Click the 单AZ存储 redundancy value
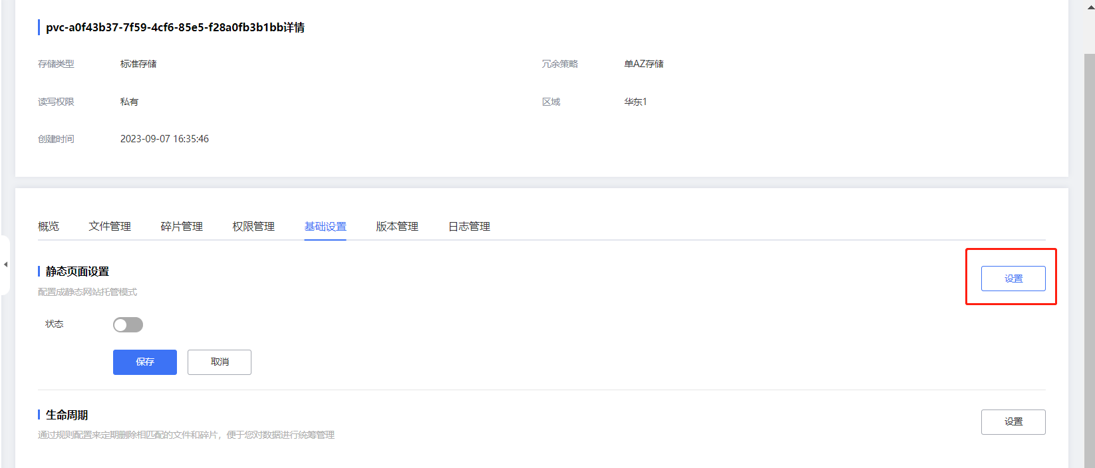This screenshot has height=468, width=1095. point(643,64)
